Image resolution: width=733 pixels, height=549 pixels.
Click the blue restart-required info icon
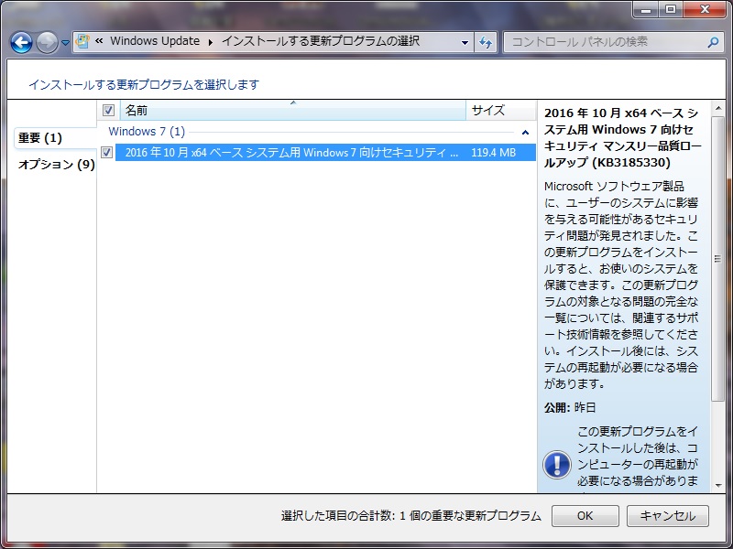point(556,465)
